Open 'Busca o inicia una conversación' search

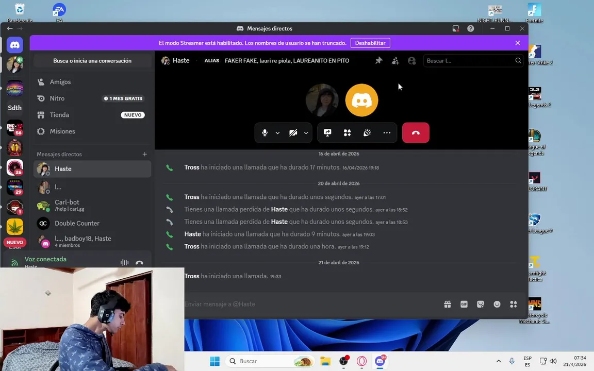[x=92, y=61]
